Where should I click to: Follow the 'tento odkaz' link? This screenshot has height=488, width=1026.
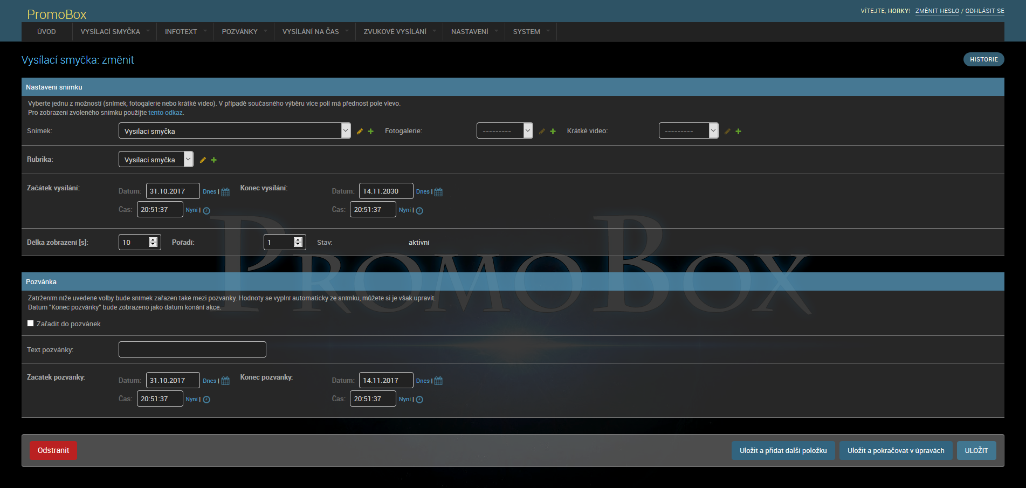point(166,113)
